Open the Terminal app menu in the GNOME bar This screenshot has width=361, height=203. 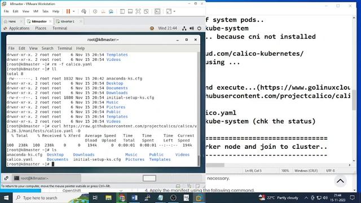click(60, 28)
